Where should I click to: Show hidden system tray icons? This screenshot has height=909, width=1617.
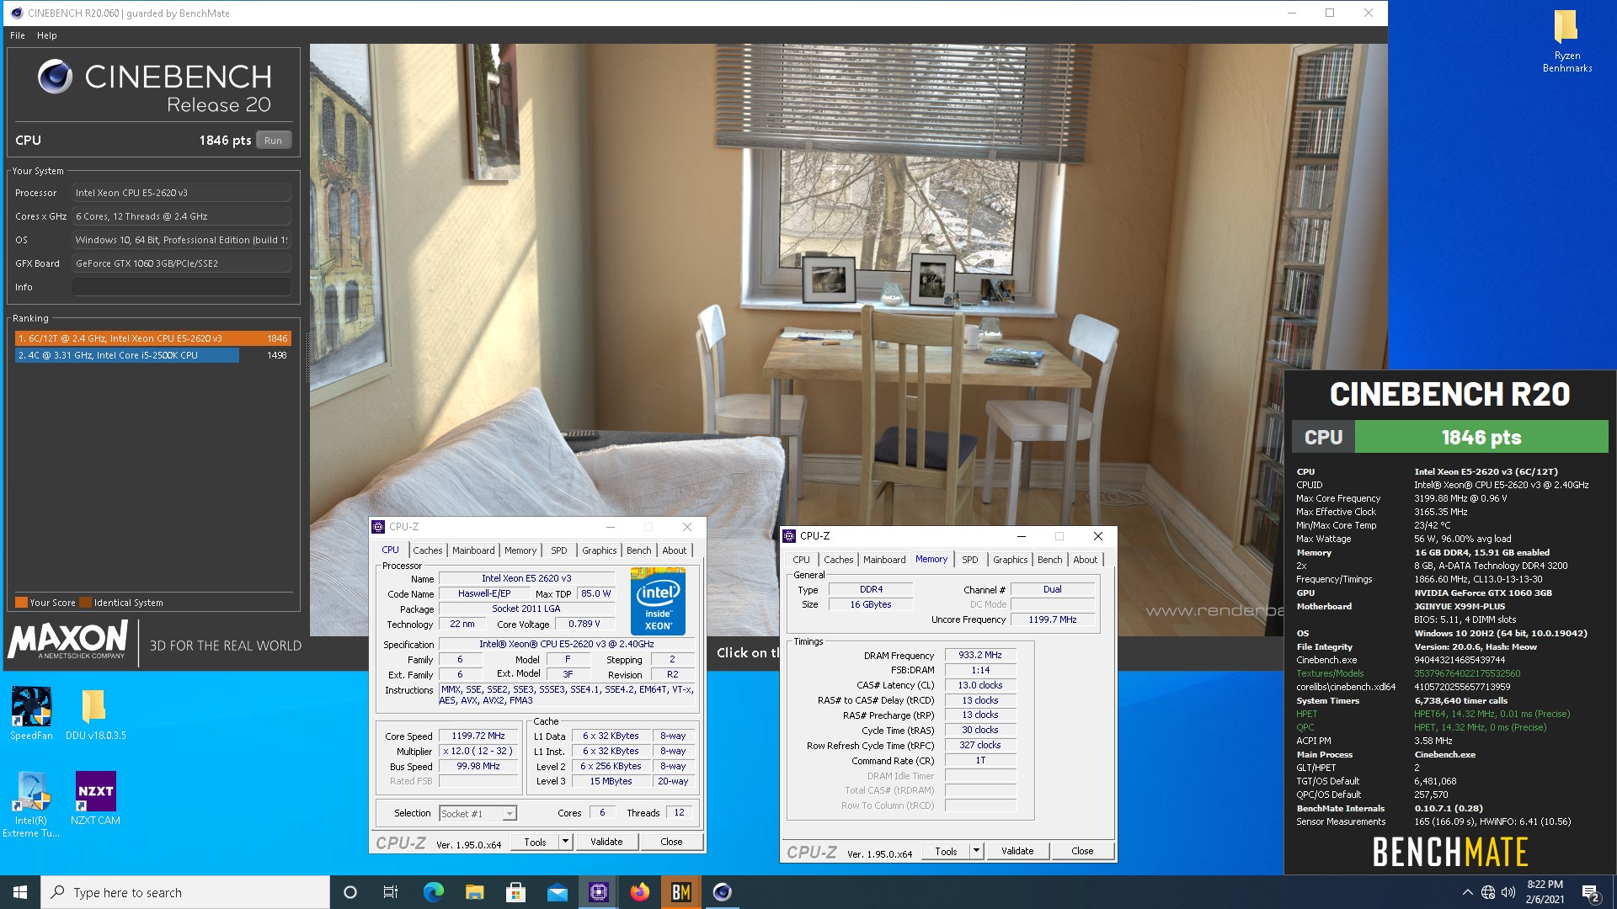(x=1467, y=892)
